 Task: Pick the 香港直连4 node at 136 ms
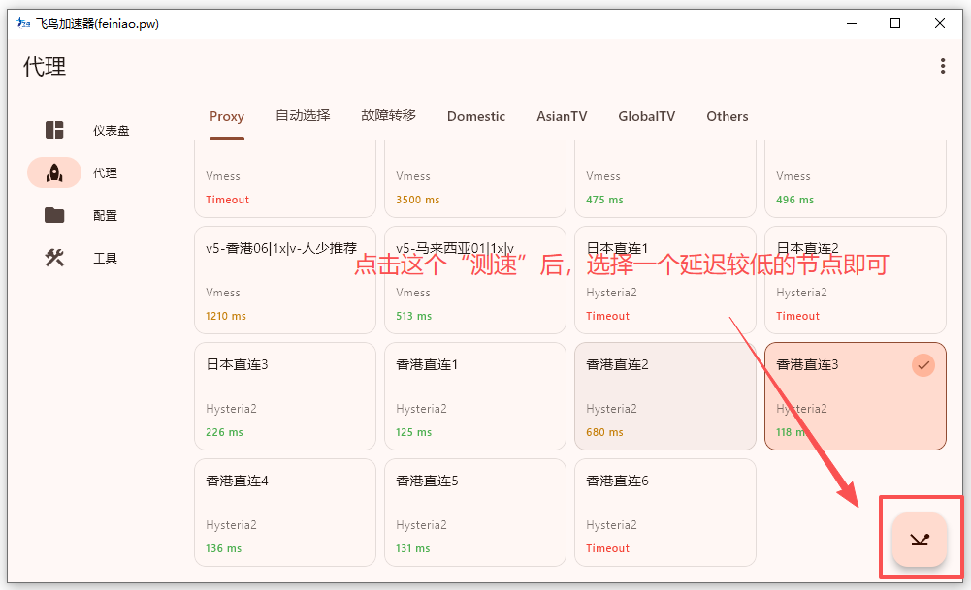coord(284,512)
